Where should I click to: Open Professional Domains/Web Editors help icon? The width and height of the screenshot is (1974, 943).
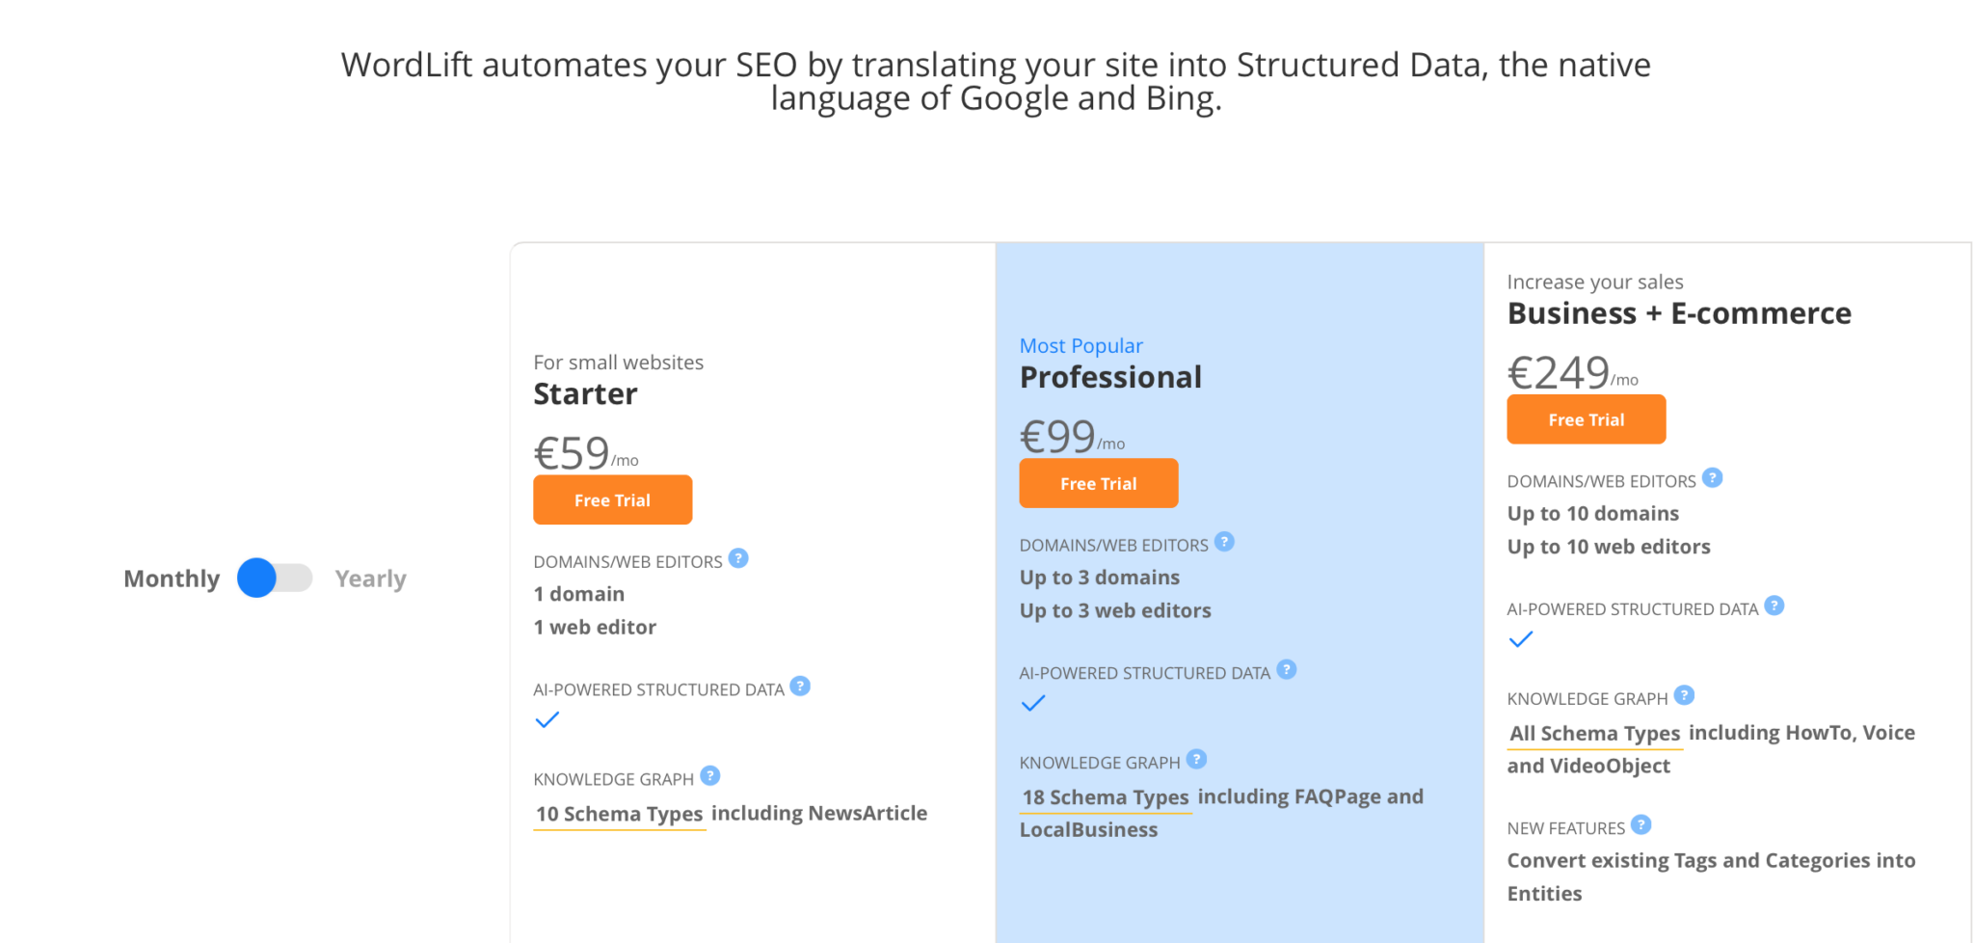[x=1224, y=542]
